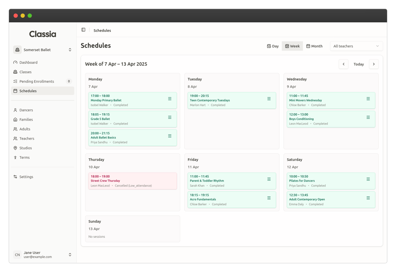Open Dancers in the sidebar

click(x=43, y=110)
